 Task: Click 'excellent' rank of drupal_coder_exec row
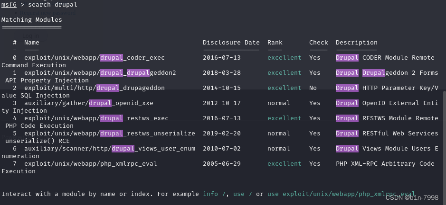pyautogui.click(x=284, y=58)
